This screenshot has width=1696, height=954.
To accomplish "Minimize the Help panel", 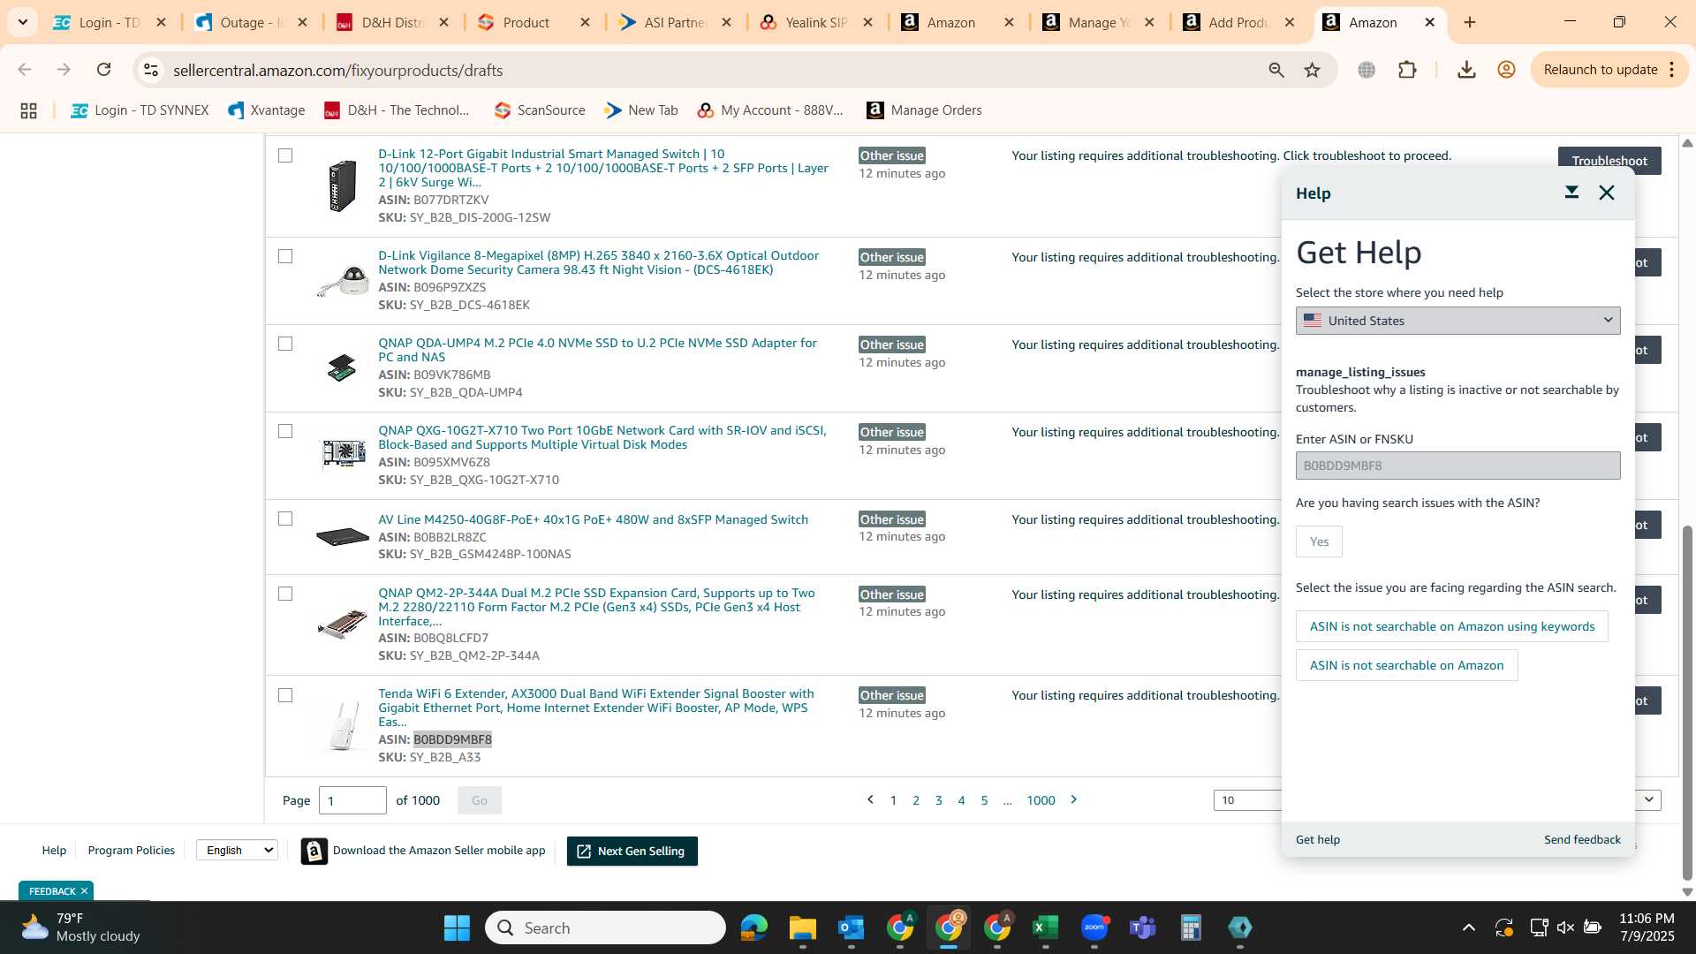I will click(x=1571, y=193).
